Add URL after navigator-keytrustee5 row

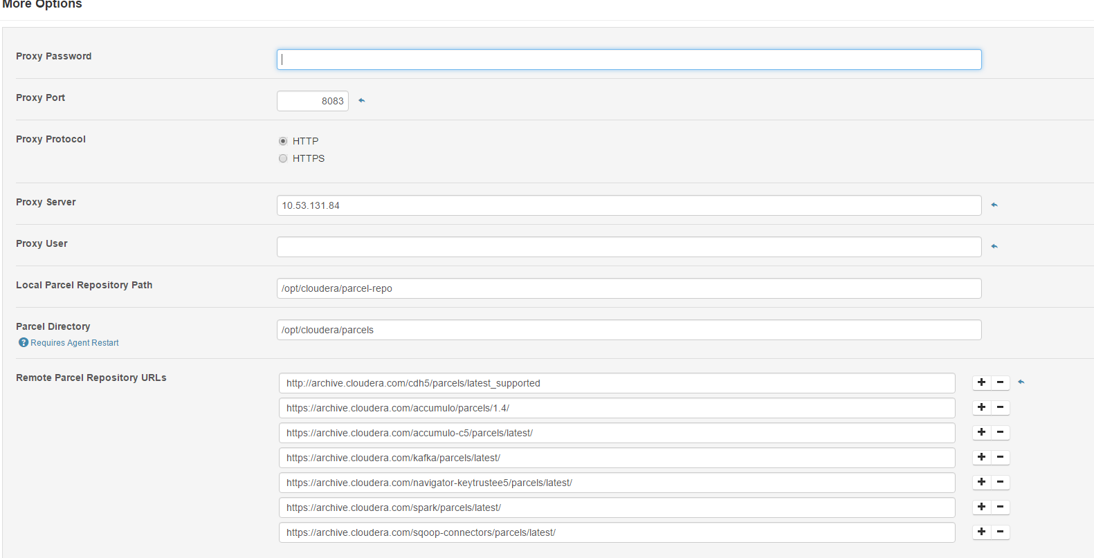coord(981,482)
